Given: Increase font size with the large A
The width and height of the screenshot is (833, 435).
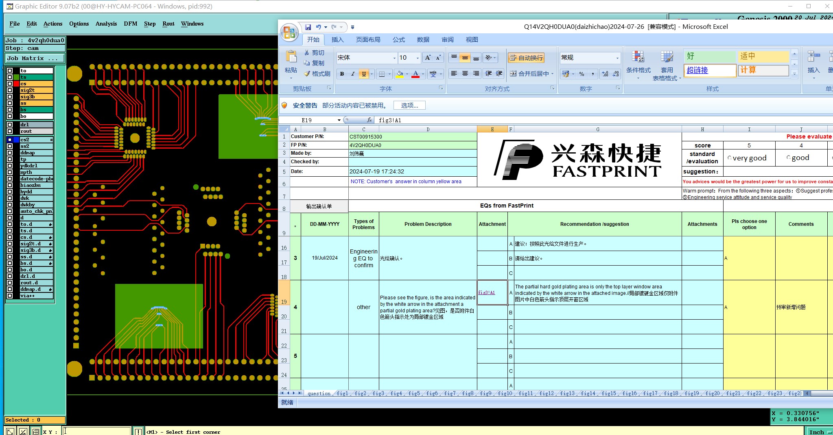Looking at the screenshot, I should click(x=427, y=58).
